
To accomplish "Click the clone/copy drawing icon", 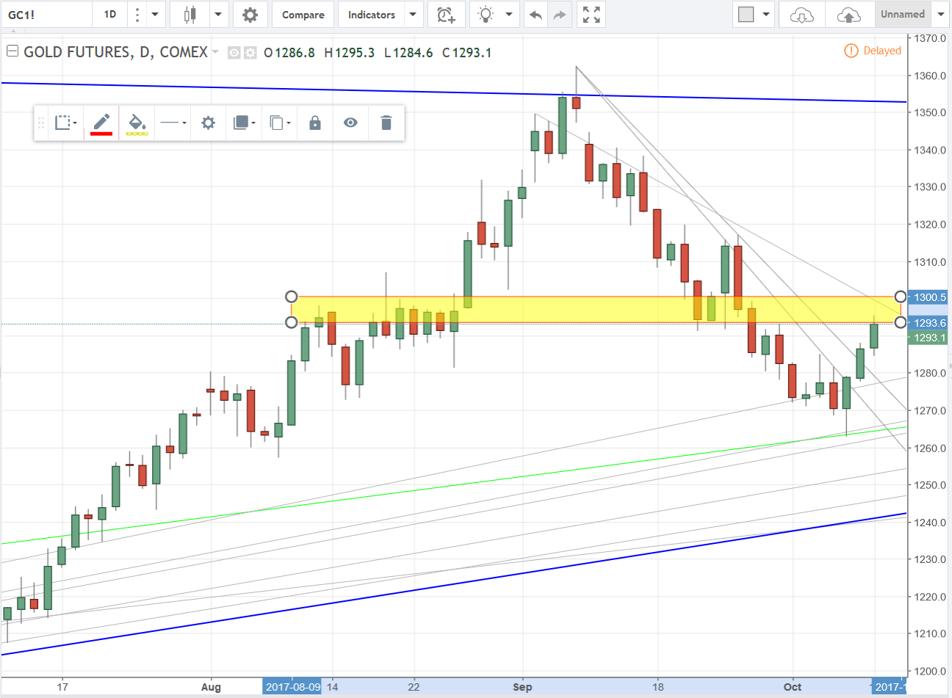I will 279,123.
